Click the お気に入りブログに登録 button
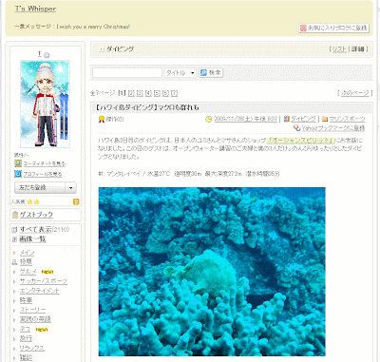This screenshot has height=362, width=380. tap(333, 28)
